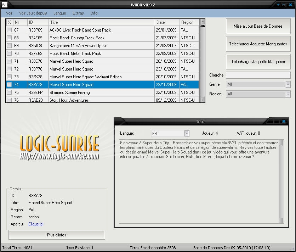Viewport: 296px width, 252px height.
Task: Follow the Clique ici preview link
Action: coord(36,224)
